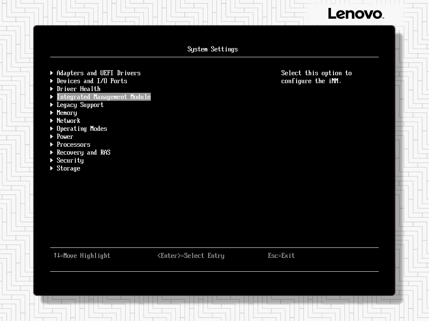This screenshot has height=321, width=429.
Task: Open the Power settings entry
Action: pyautogui.click(x=65, y=137)
